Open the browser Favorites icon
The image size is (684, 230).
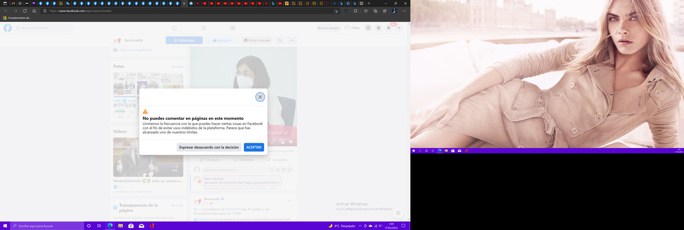pos(366,11)
